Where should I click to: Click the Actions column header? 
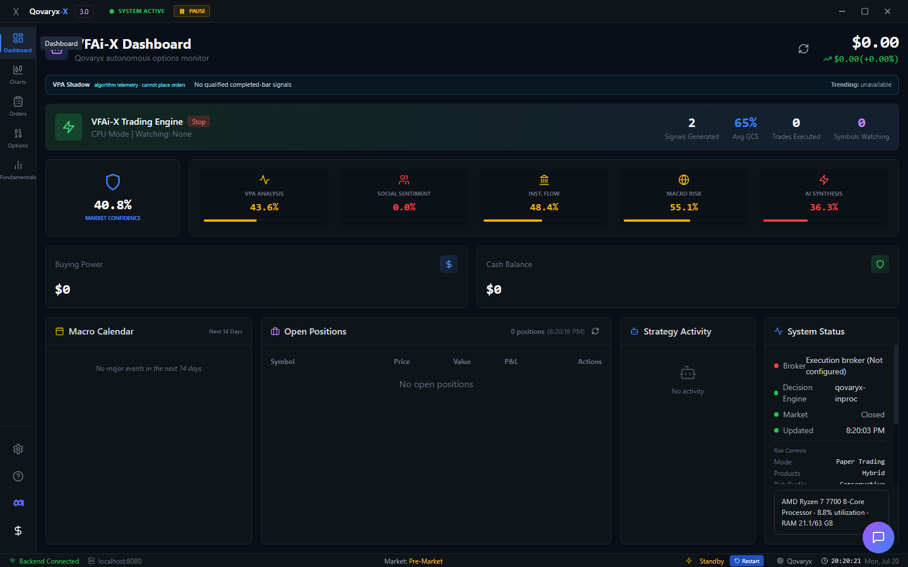coord(590,362)
